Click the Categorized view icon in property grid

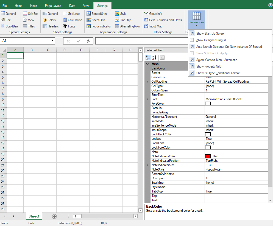tap(148, 57)
